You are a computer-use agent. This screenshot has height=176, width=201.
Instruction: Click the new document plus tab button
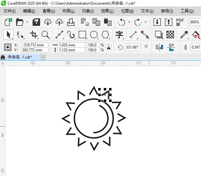[x=43, y=57]
